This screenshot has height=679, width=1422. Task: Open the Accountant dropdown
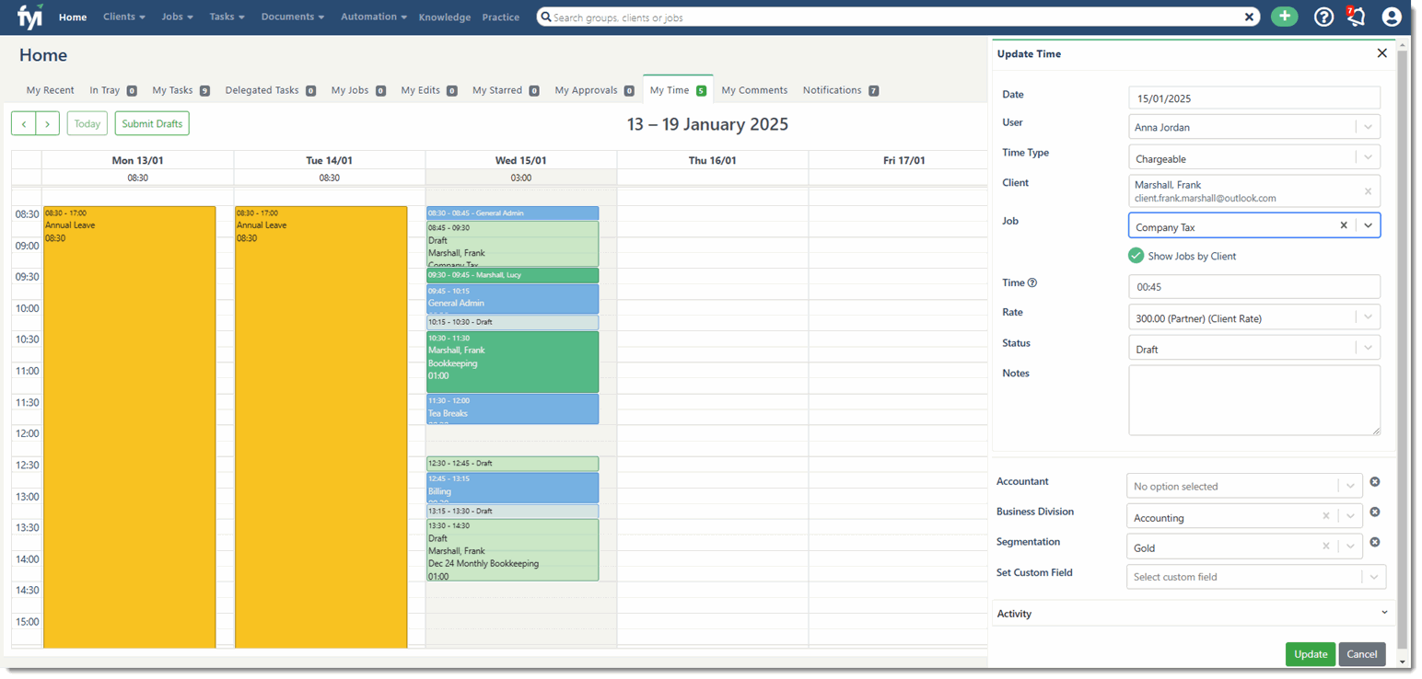[1244, 486]
